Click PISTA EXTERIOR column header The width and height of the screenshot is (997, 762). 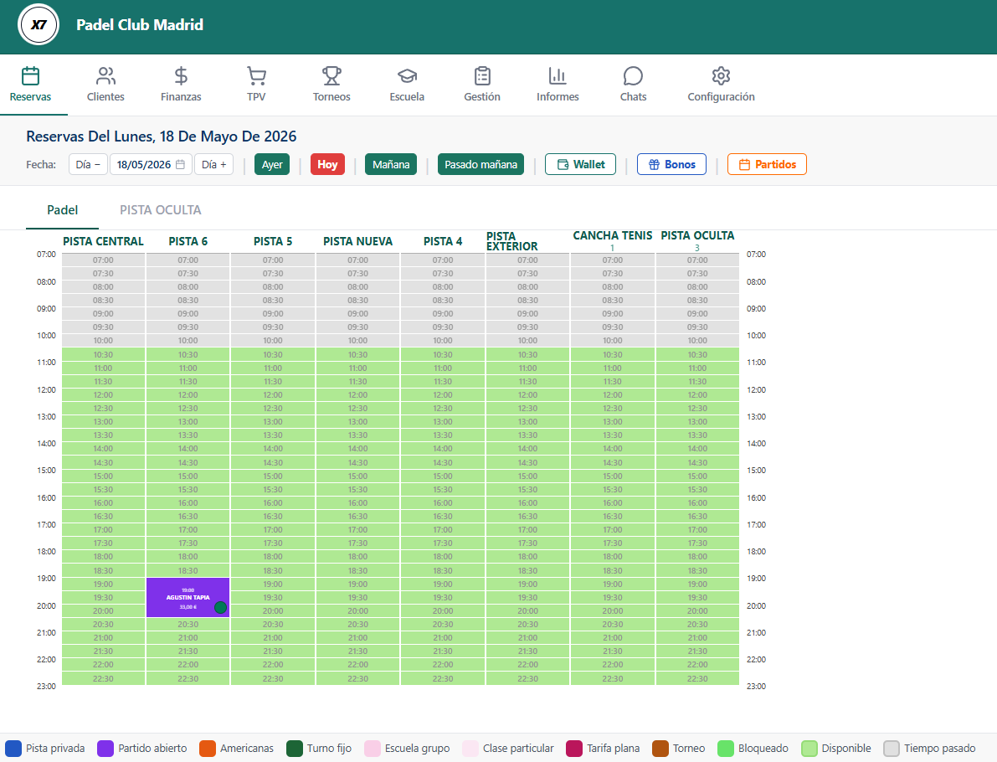tap(512, 241)
